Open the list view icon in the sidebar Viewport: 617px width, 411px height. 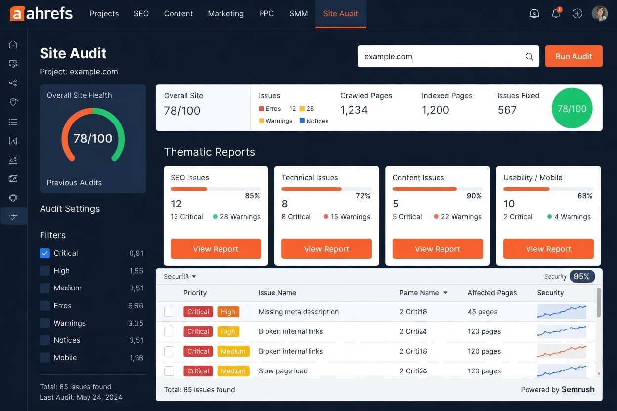click(x=13, y=122)
